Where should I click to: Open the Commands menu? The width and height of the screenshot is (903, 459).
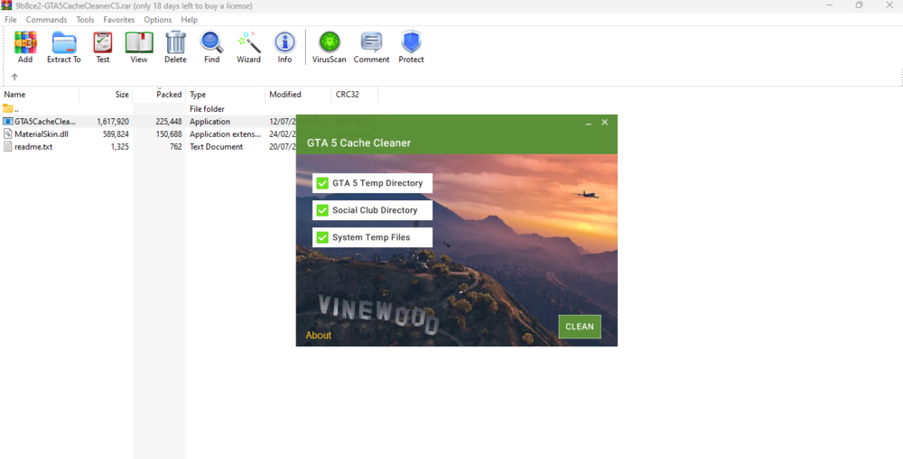47,20
